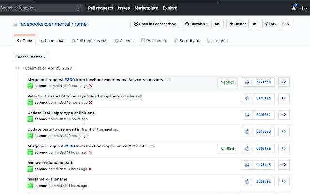Open pull request #308 link
This screenshot has width=310, height=194.
pos(70,146)
